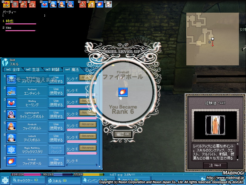Use the Enchant skill
The width and height of the screenshot is (246, 185).
coord(56,91)
